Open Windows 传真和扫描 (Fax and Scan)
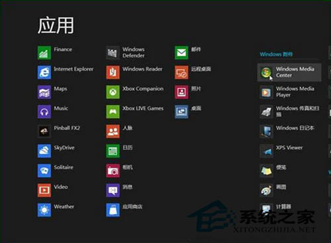This screenshot has height=243, width=331. coord(289,112)
